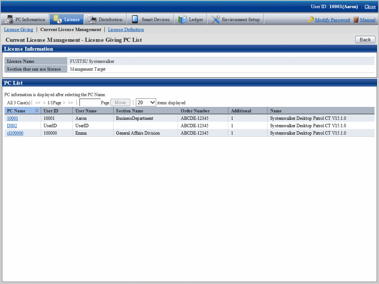Screen dimensions: 379x284
Task: Click the All 3 Case(s) text
Action: point(19,103)
